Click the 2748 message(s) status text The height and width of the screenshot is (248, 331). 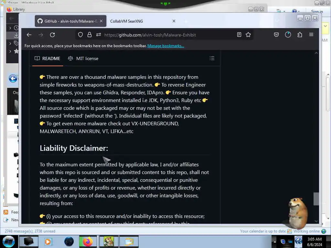(30, 231)
